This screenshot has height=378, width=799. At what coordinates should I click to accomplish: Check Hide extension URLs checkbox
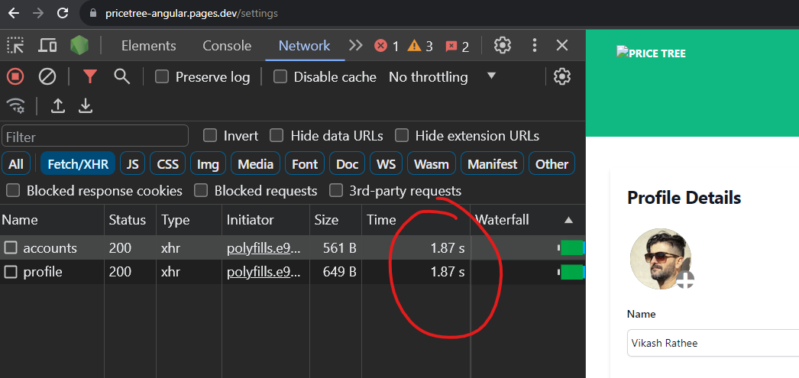[x=402, y=135]
